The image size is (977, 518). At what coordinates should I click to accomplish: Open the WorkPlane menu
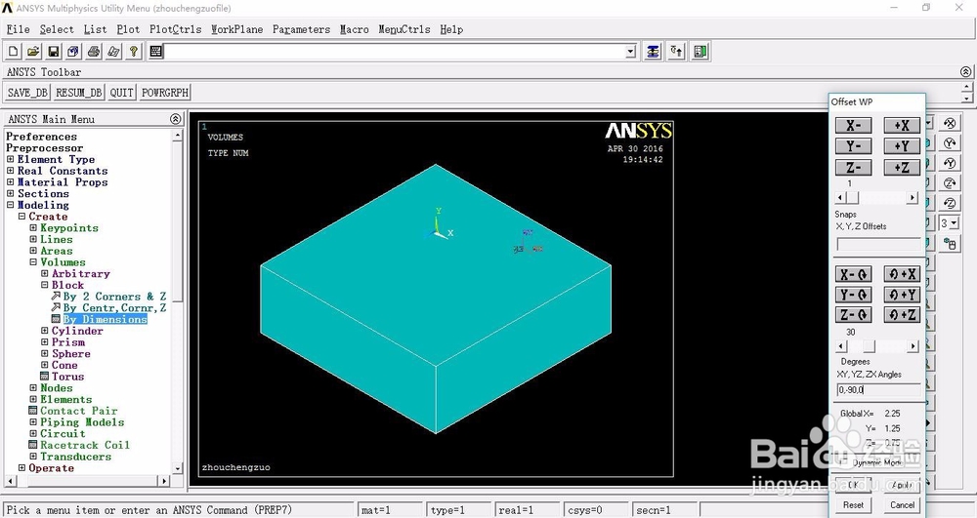[x=236, y=29]
